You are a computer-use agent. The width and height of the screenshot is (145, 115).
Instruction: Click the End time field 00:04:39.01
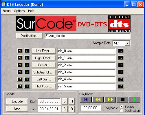(x=49, y=109)
